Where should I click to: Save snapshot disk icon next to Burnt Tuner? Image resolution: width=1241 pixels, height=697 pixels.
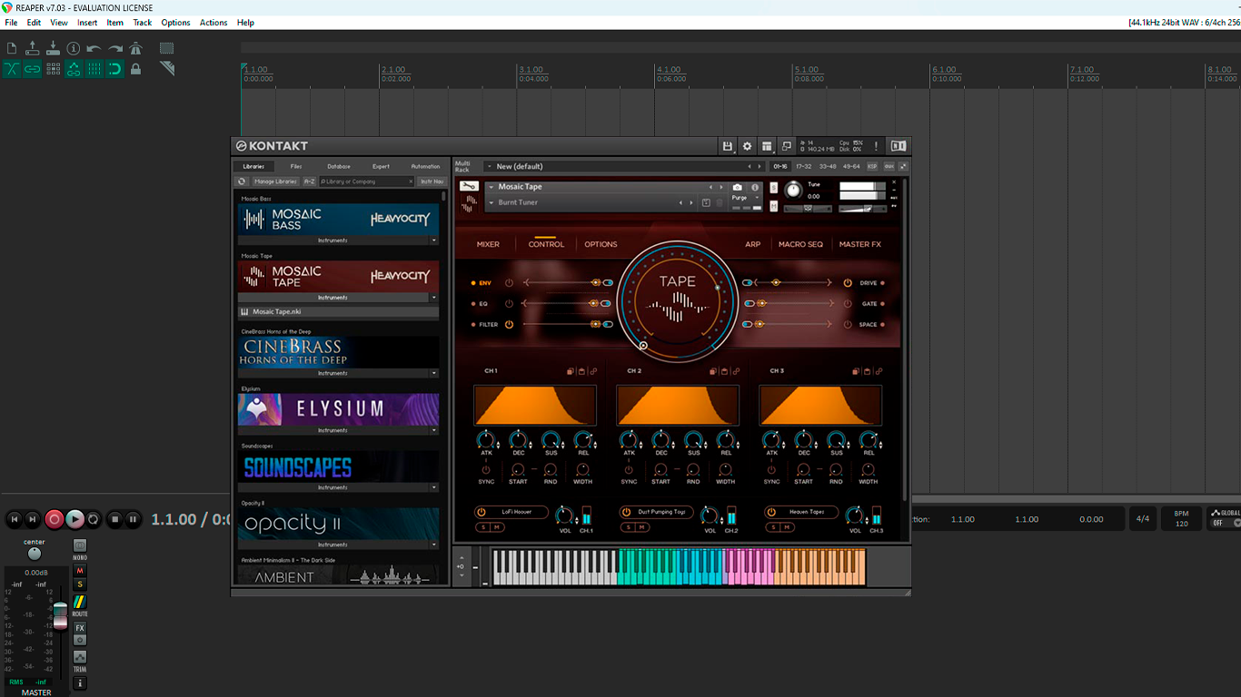coord(707,202)
